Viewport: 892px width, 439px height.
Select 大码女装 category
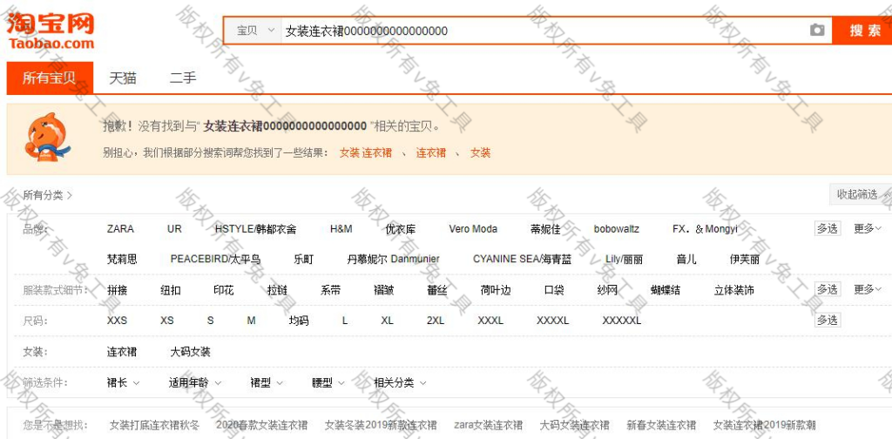click(190, 351)
